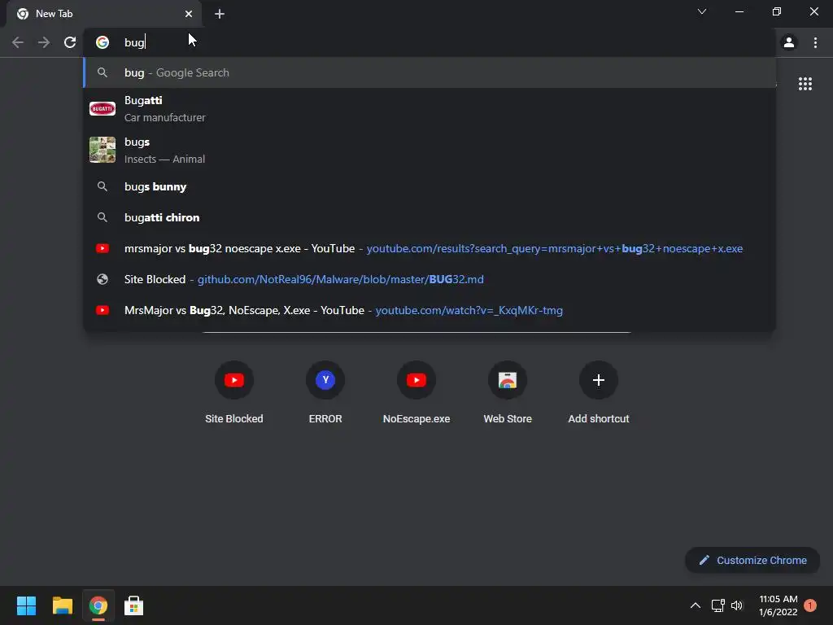Pick the 'bugatti chiron' search suggestion
The height and width of the screenshot is (625, 833).
click(x=430, y=217)
